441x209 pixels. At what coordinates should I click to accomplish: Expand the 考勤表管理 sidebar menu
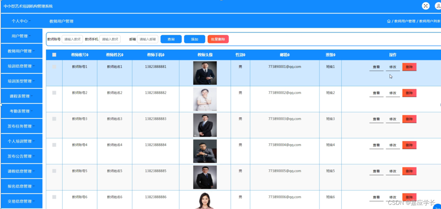tap(22, 111)
